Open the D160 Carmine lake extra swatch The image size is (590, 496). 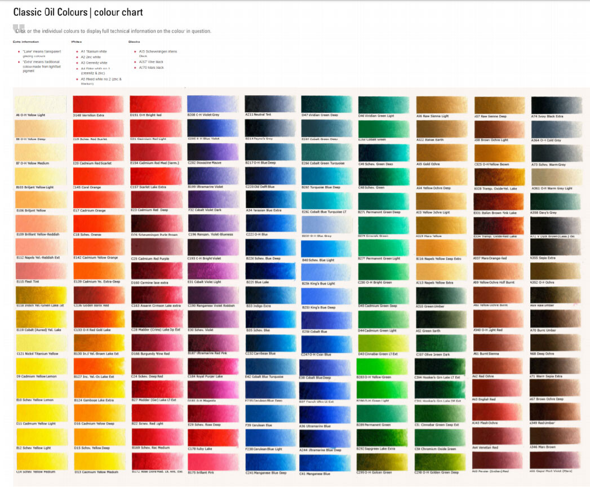156,271
